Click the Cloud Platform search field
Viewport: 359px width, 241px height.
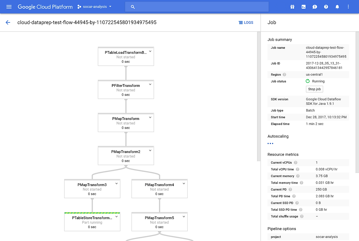click(x=196, y=7)
